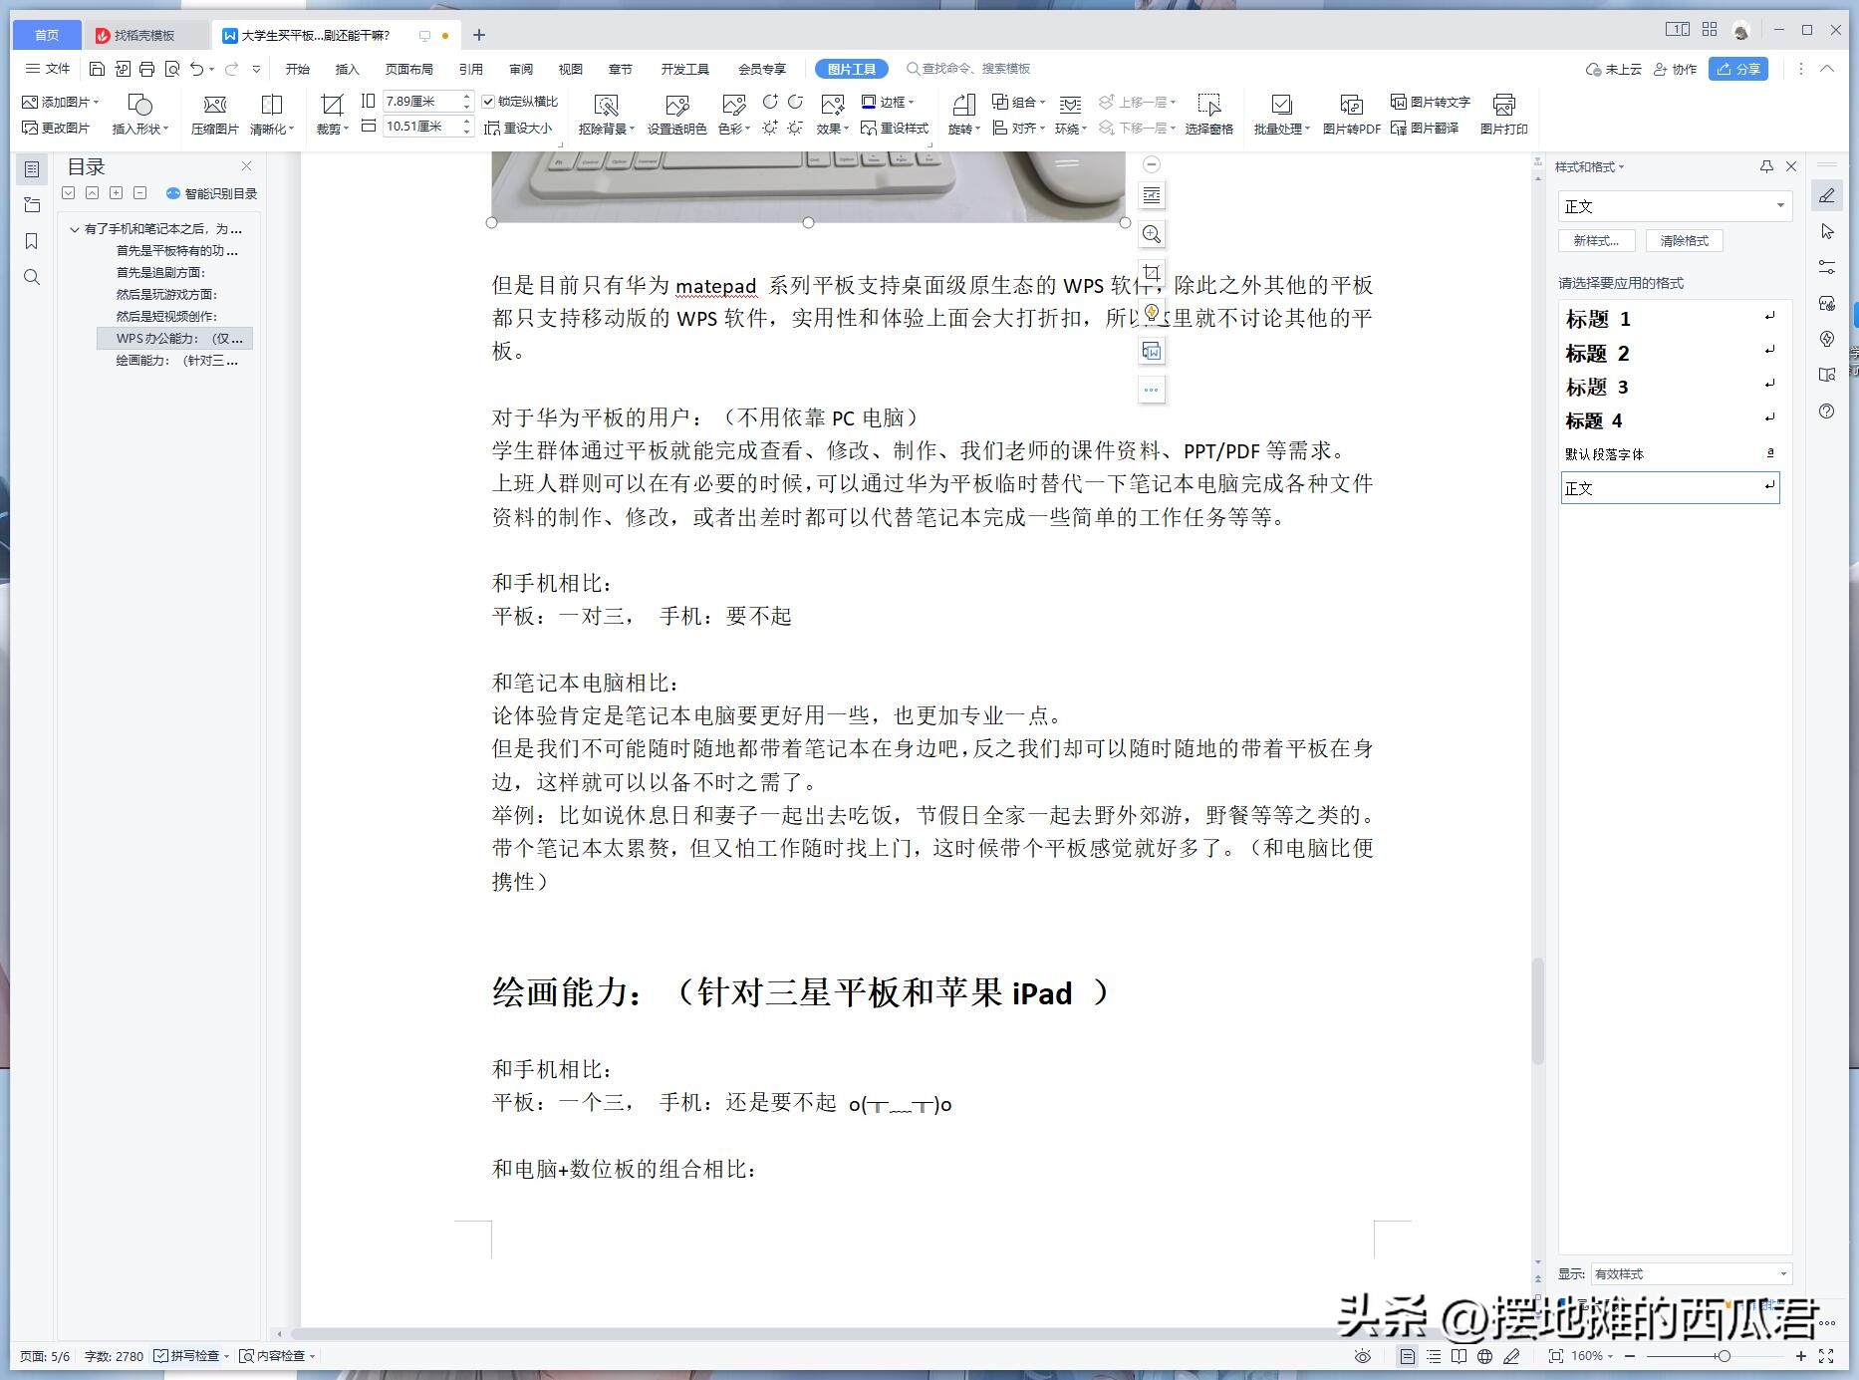This screenshot has width=1859, height=1380.
Task: Open the Batch Process (批量处理) dropdown
Action: [x=1281, y=115]
